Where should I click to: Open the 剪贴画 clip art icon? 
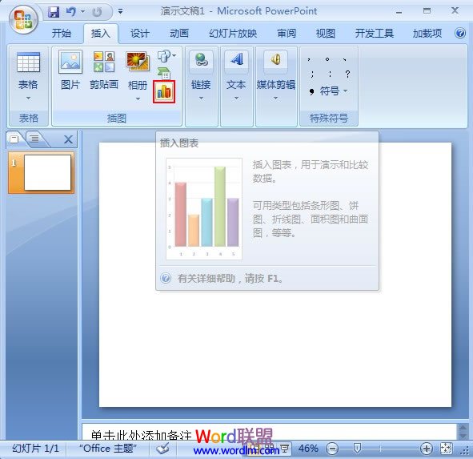[104, 62]
